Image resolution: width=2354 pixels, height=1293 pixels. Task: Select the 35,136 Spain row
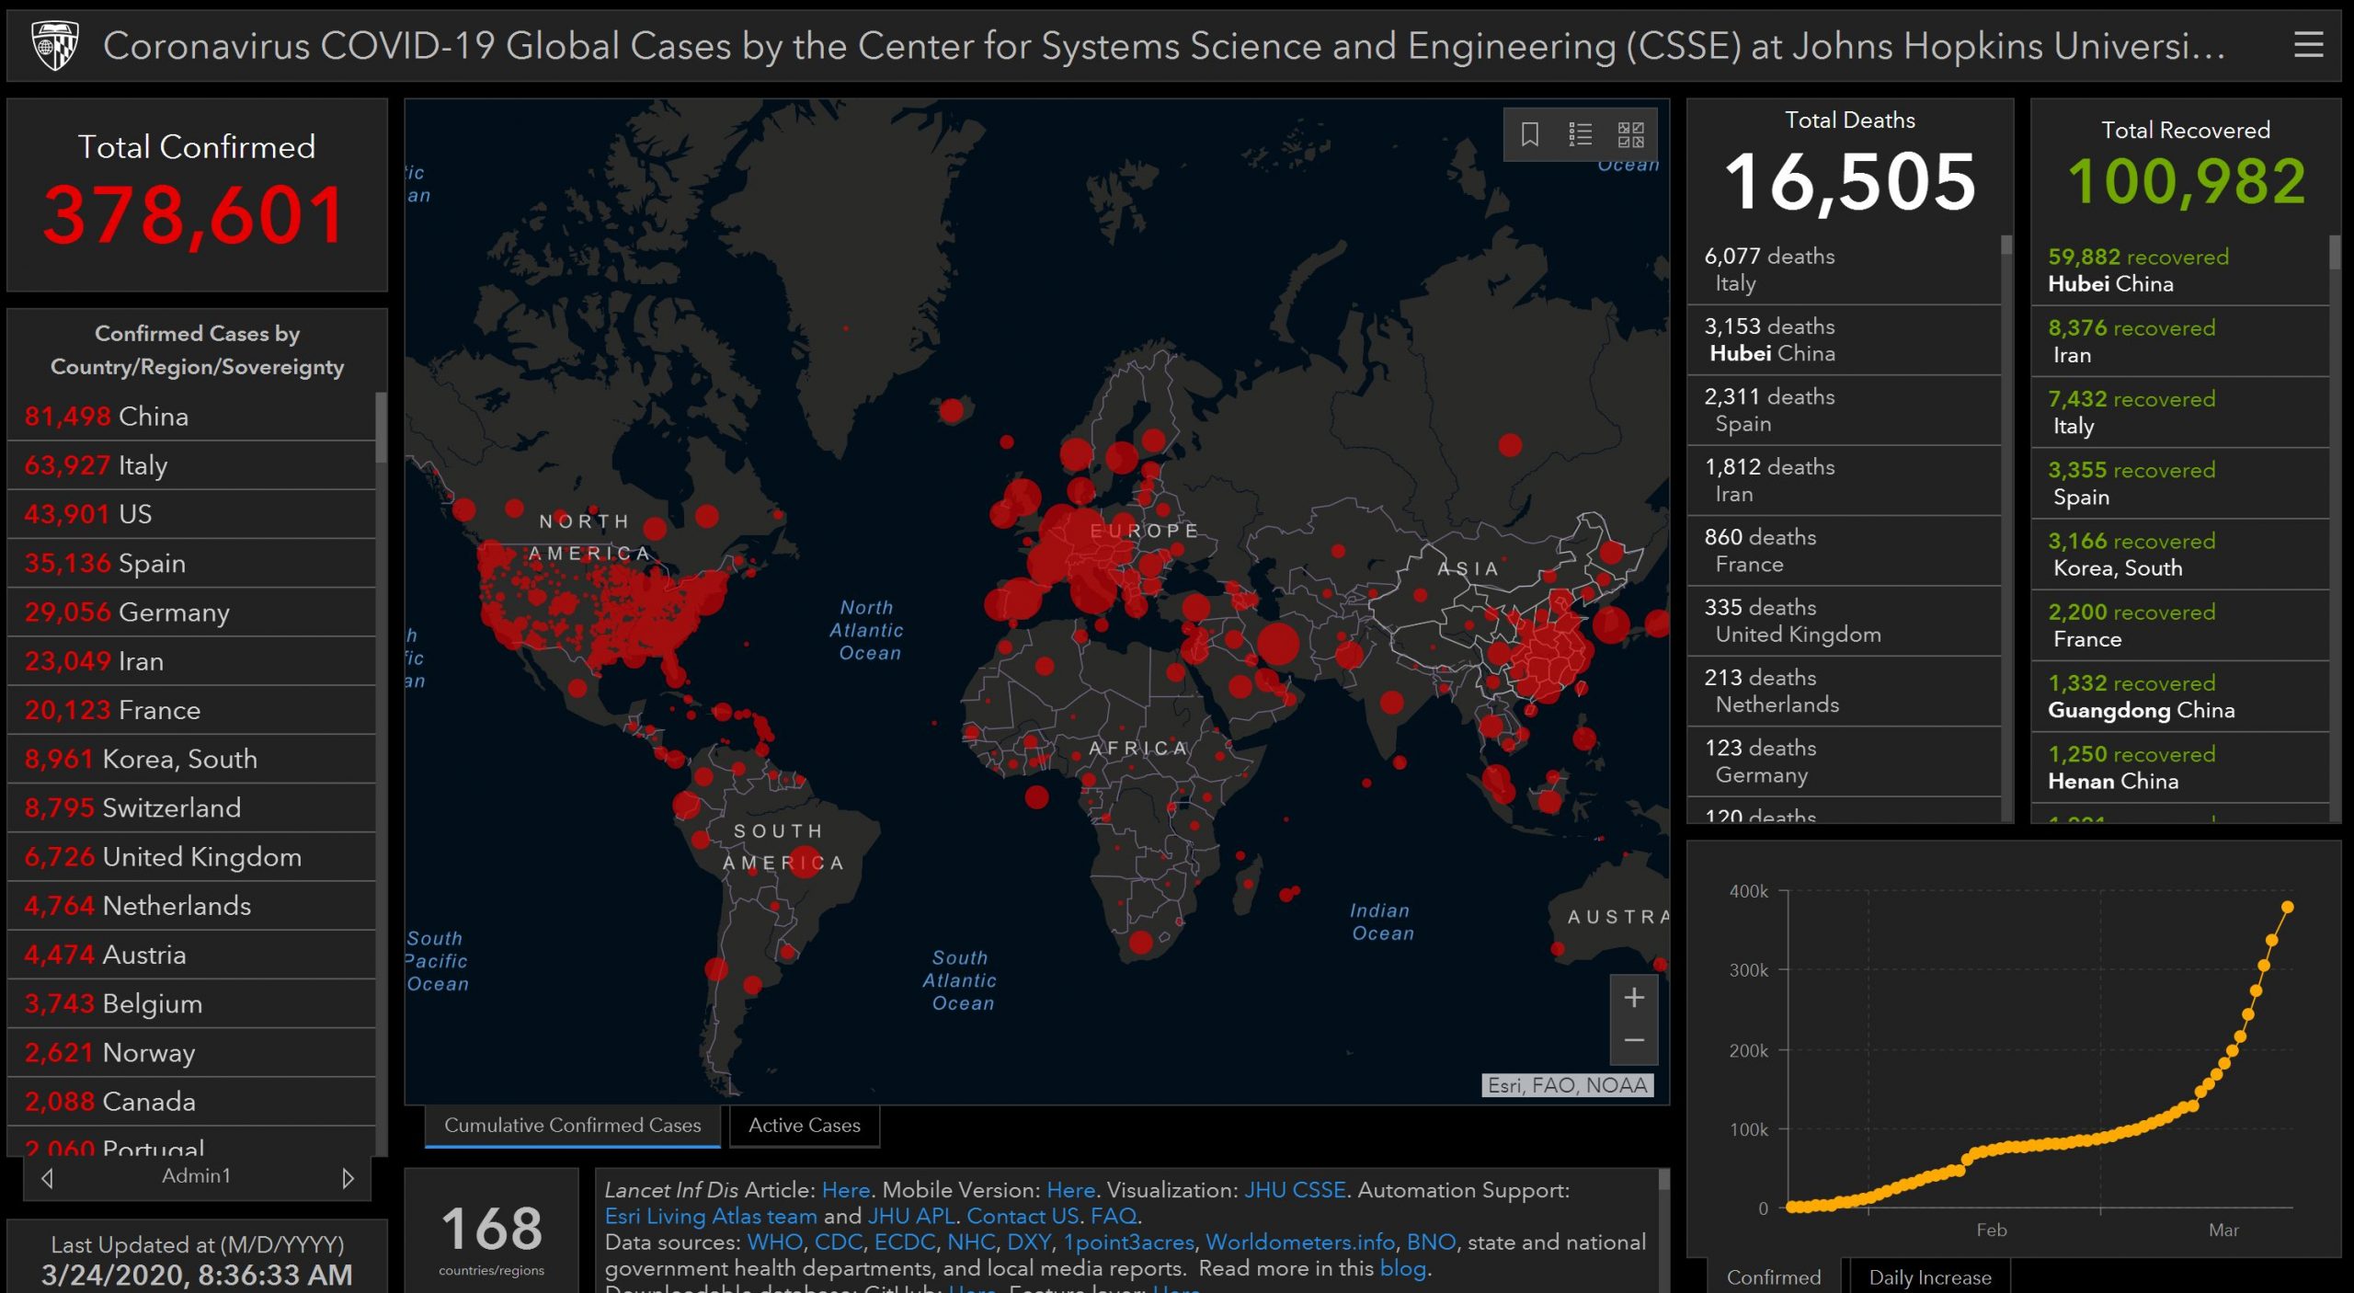click(191, 563)
